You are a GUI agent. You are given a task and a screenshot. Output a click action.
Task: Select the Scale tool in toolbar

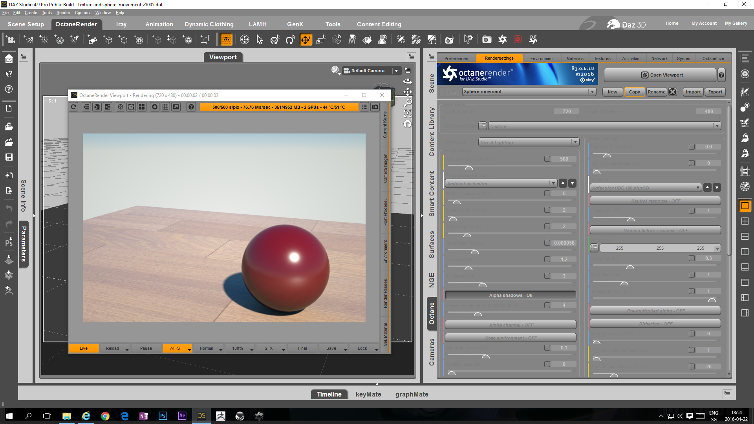click(321, 40)
